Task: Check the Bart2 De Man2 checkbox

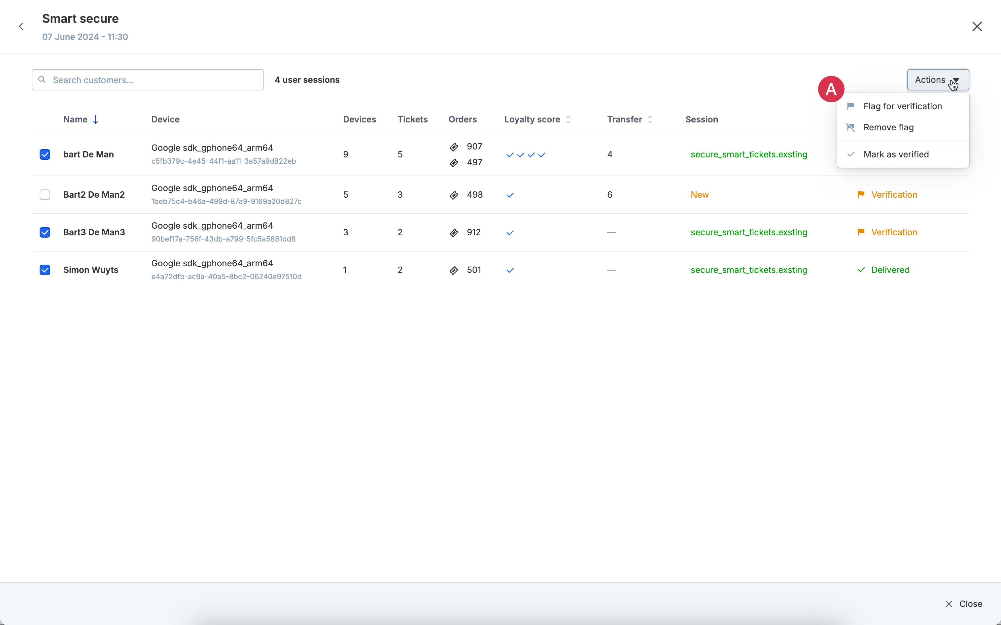Action: coord(45,195)
